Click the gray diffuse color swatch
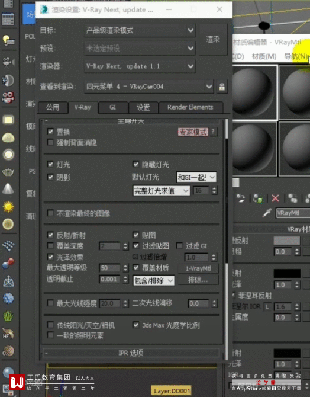Viewport: 310px width, 397px height. coord(287,241)
